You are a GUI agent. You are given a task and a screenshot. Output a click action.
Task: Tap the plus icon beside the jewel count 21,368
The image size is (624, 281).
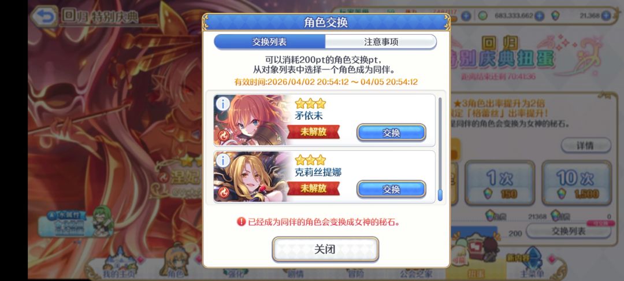(x=606, y=16)
